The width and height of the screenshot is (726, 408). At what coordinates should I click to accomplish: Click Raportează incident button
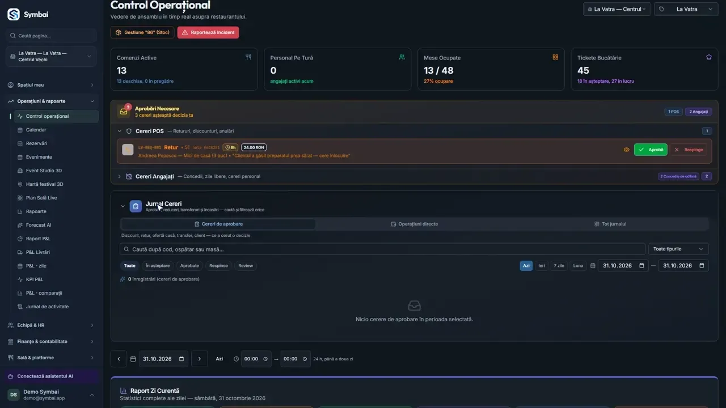click(208, 32)
